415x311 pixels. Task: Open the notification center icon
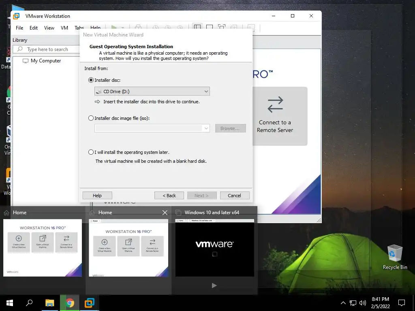[402, 302]
